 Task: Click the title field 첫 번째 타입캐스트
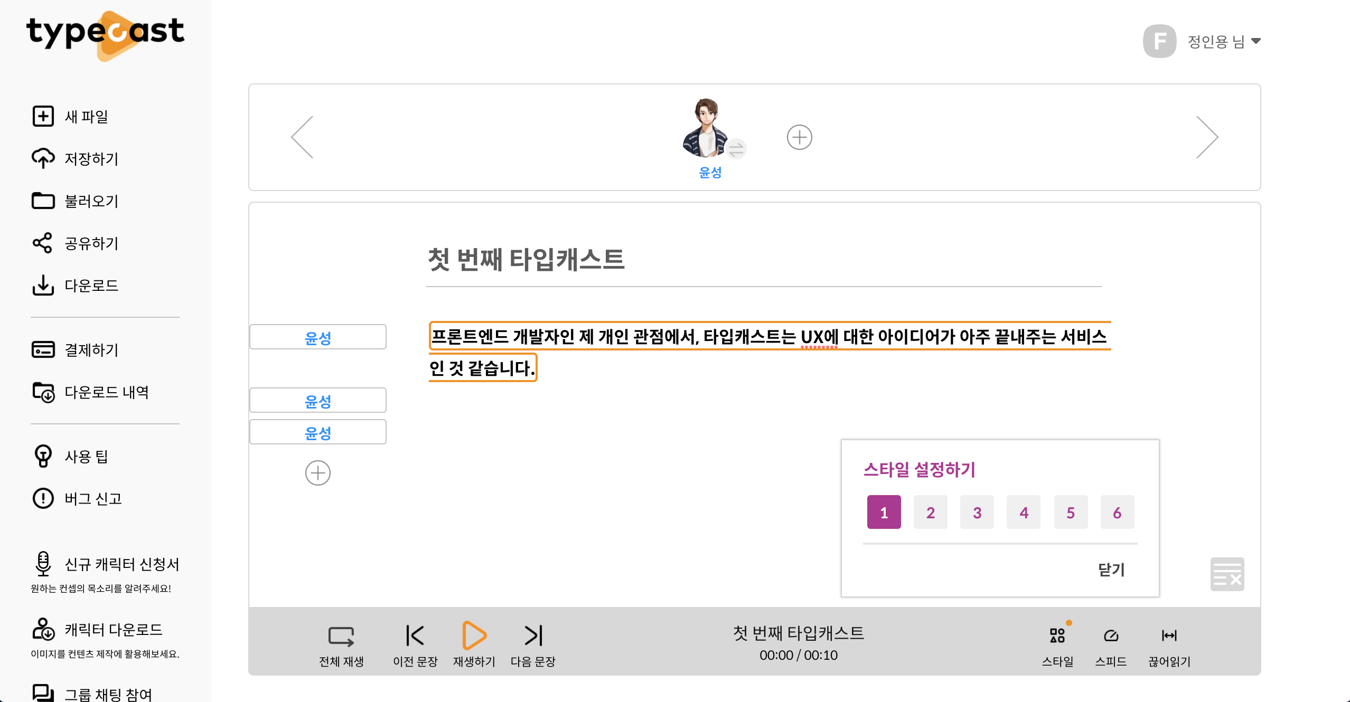(x=526, y=260)
